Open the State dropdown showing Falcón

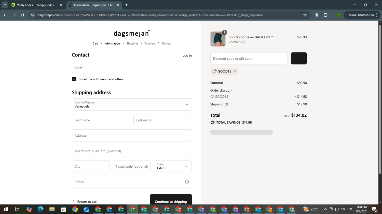coord(173,166)
